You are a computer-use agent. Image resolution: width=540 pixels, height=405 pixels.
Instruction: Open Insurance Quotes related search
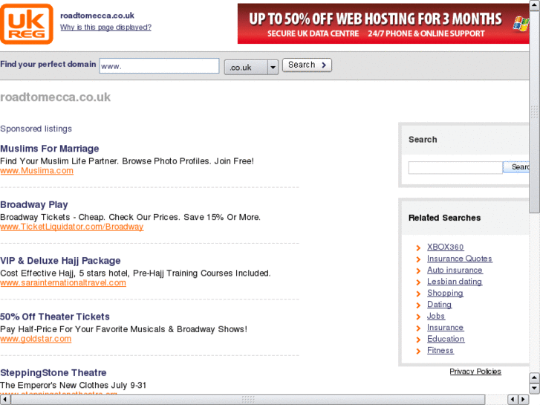coord(460,259)
